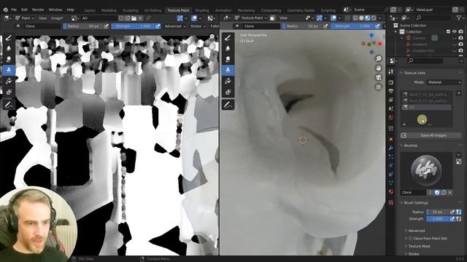Select Soften tool in 3D viewport toolbar

point(228,49)
